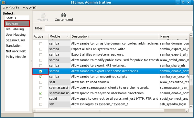
Task: Open the ファイル(F) menu
Action: (11, 8)
